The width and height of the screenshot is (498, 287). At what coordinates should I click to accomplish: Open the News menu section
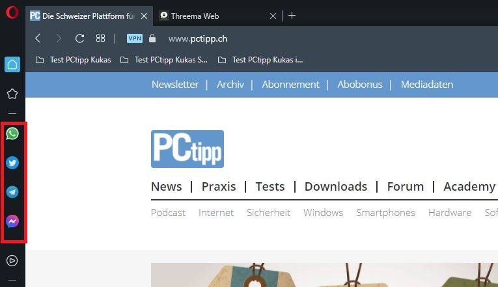[x=167, y=186]
